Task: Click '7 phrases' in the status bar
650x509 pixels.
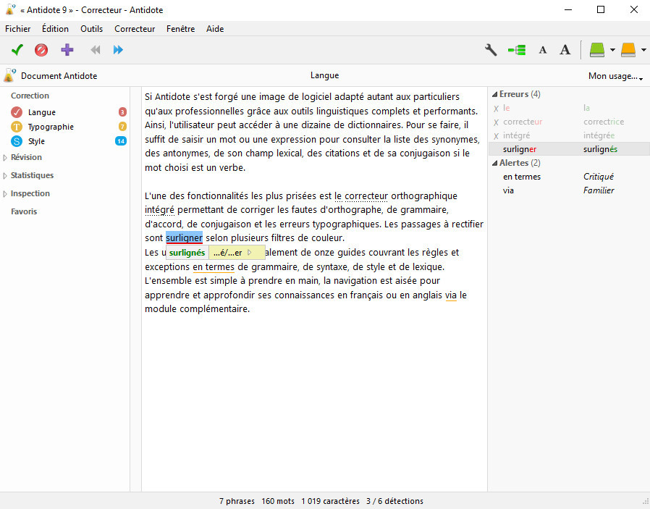Action: click(237, 501)
